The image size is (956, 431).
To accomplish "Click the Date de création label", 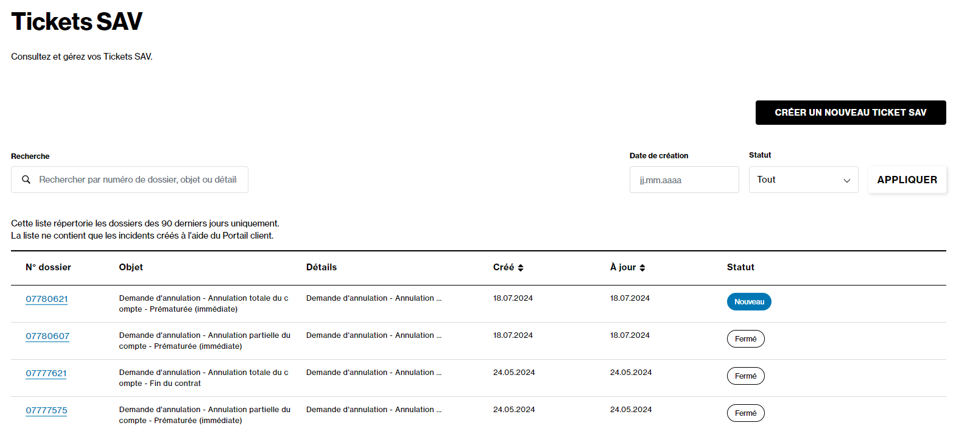I will click(x=659, y=156).
